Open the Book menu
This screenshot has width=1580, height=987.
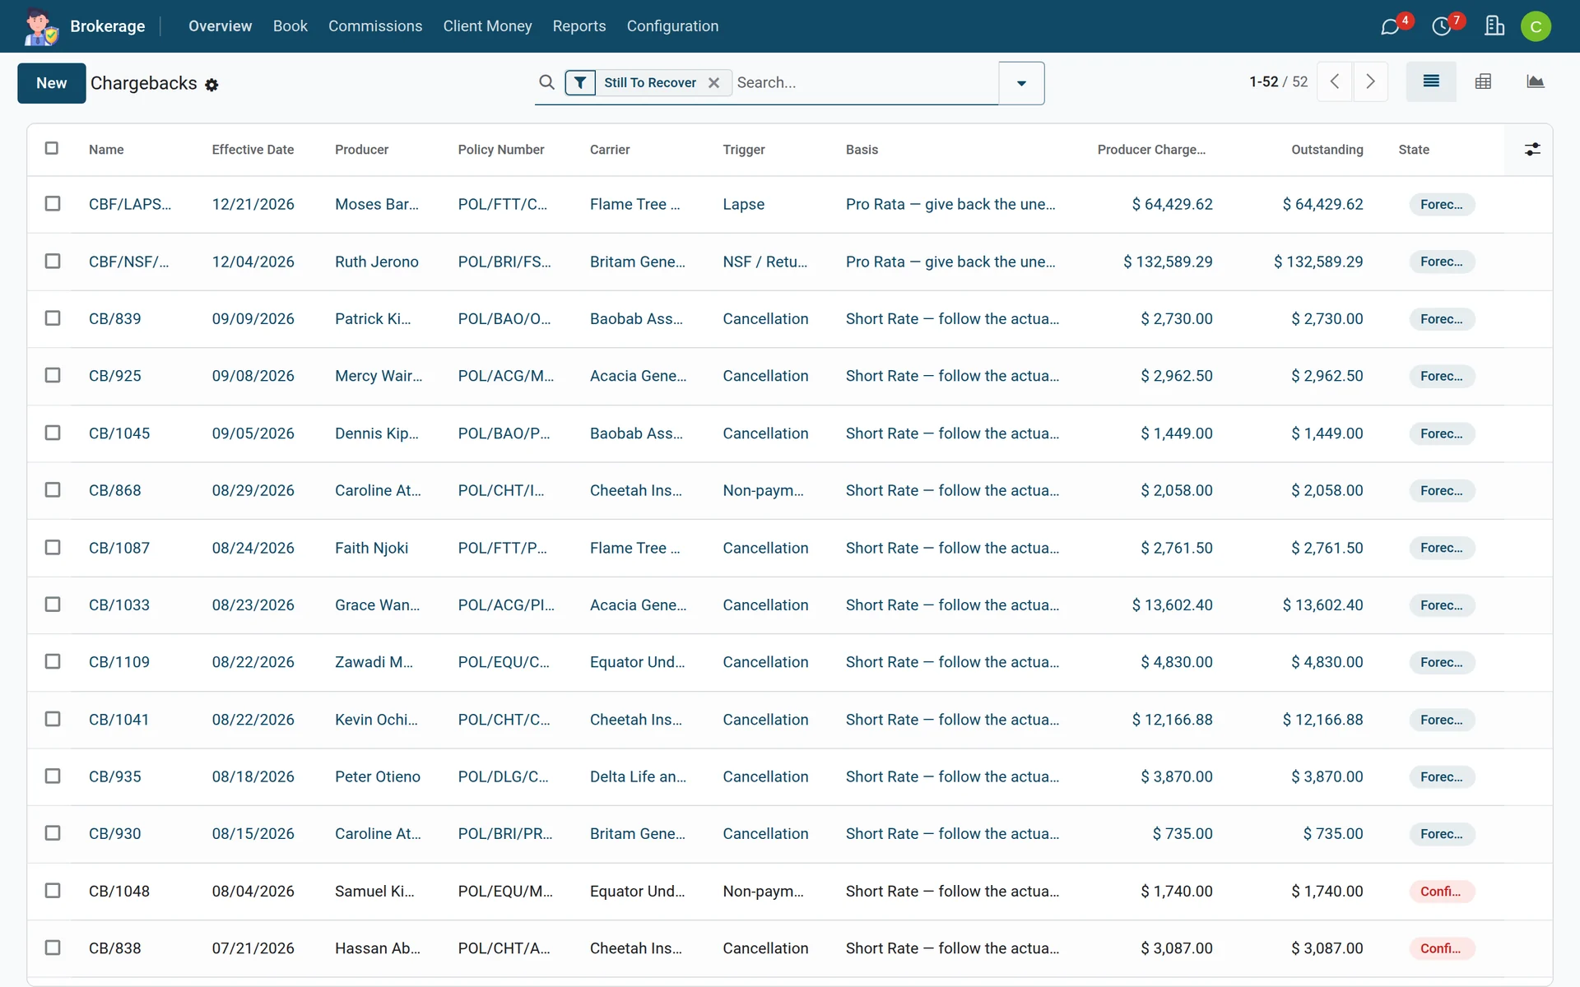[x=290, y=26]
